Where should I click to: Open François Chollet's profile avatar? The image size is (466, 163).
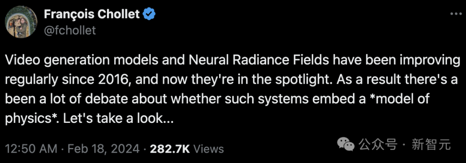point(21,22)
